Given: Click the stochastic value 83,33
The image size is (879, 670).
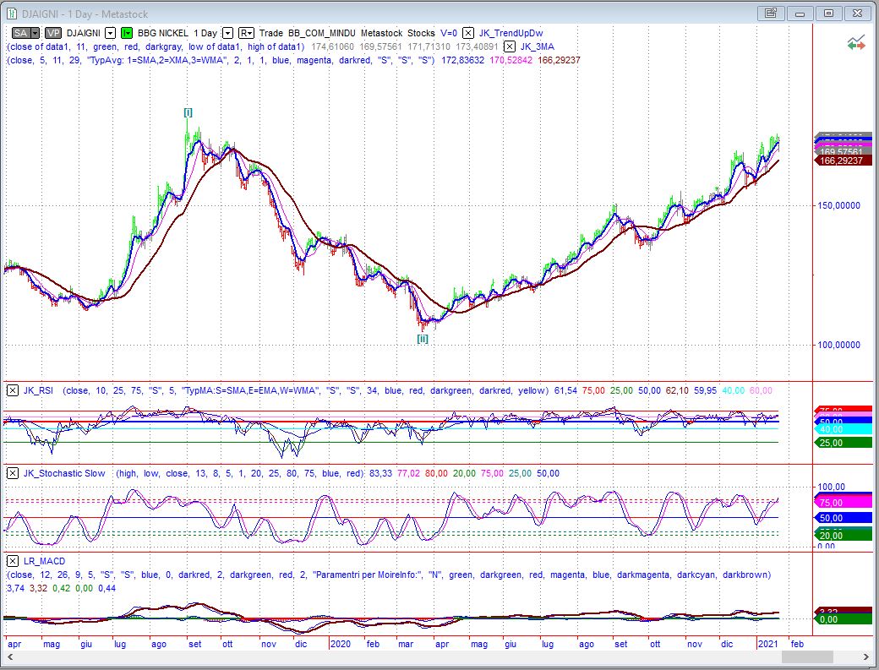Looking at the screenshot, I should 380,473.
